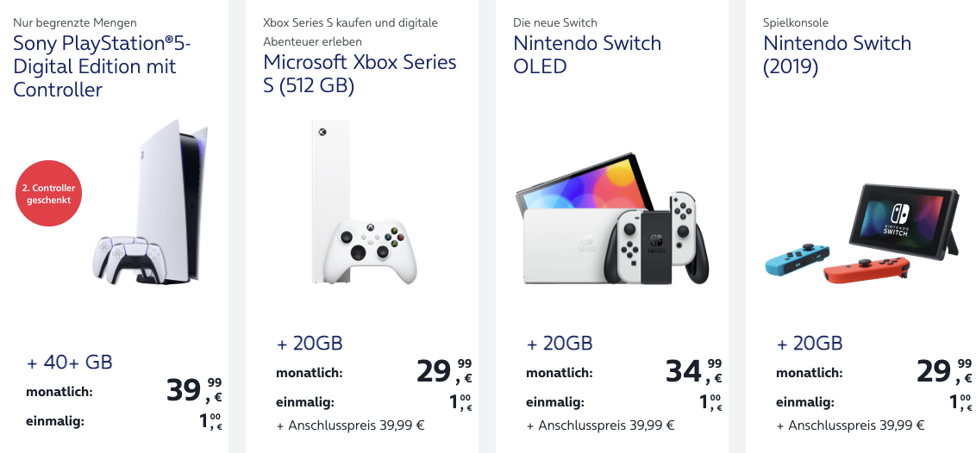This screenshot has height=453, width=976.
Task: Click '+ 20GB' under Nintendo Switch (2019)
Action: pyautogui.click(x=810, y=344)
